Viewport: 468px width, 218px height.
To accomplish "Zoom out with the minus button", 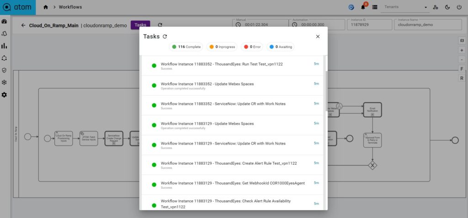I will (462, 60).
